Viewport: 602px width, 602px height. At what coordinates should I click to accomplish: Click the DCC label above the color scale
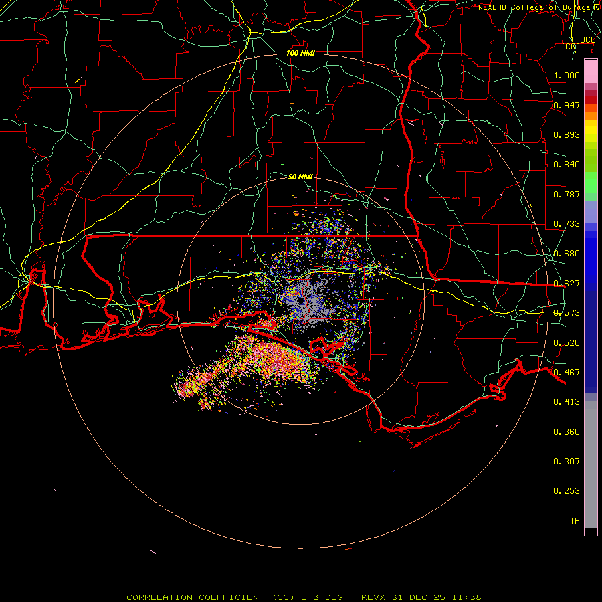[587, 40]
